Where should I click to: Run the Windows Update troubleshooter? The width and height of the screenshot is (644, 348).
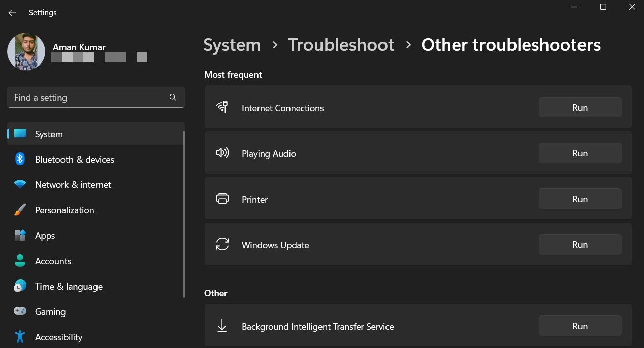(x=580, y=244)
